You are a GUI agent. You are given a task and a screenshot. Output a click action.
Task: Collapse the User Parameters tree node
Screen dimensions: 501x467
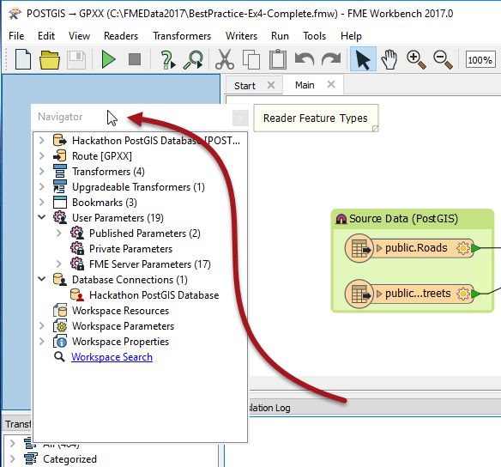[x=41, y=217]
